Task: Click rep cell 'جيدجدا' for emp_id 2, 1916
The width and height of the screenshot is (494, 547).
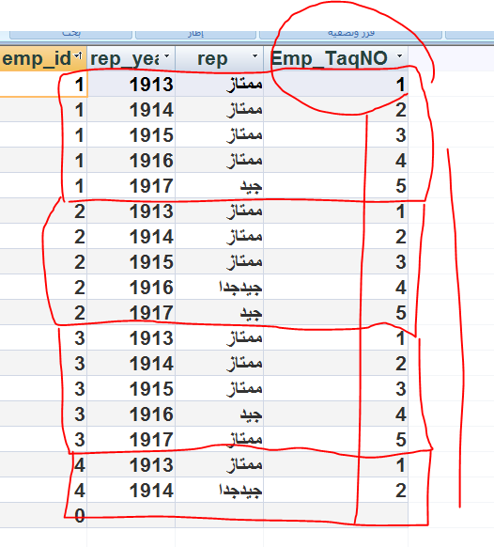Action: pos(219,287)
